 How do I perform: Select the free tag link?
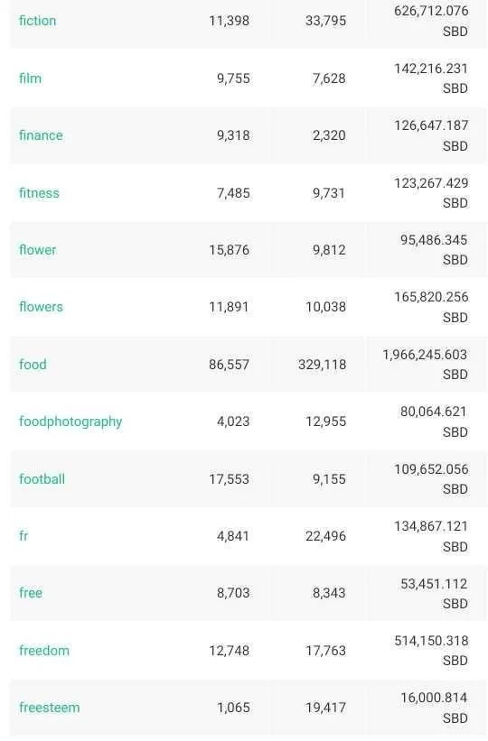[x=31, y=593]
